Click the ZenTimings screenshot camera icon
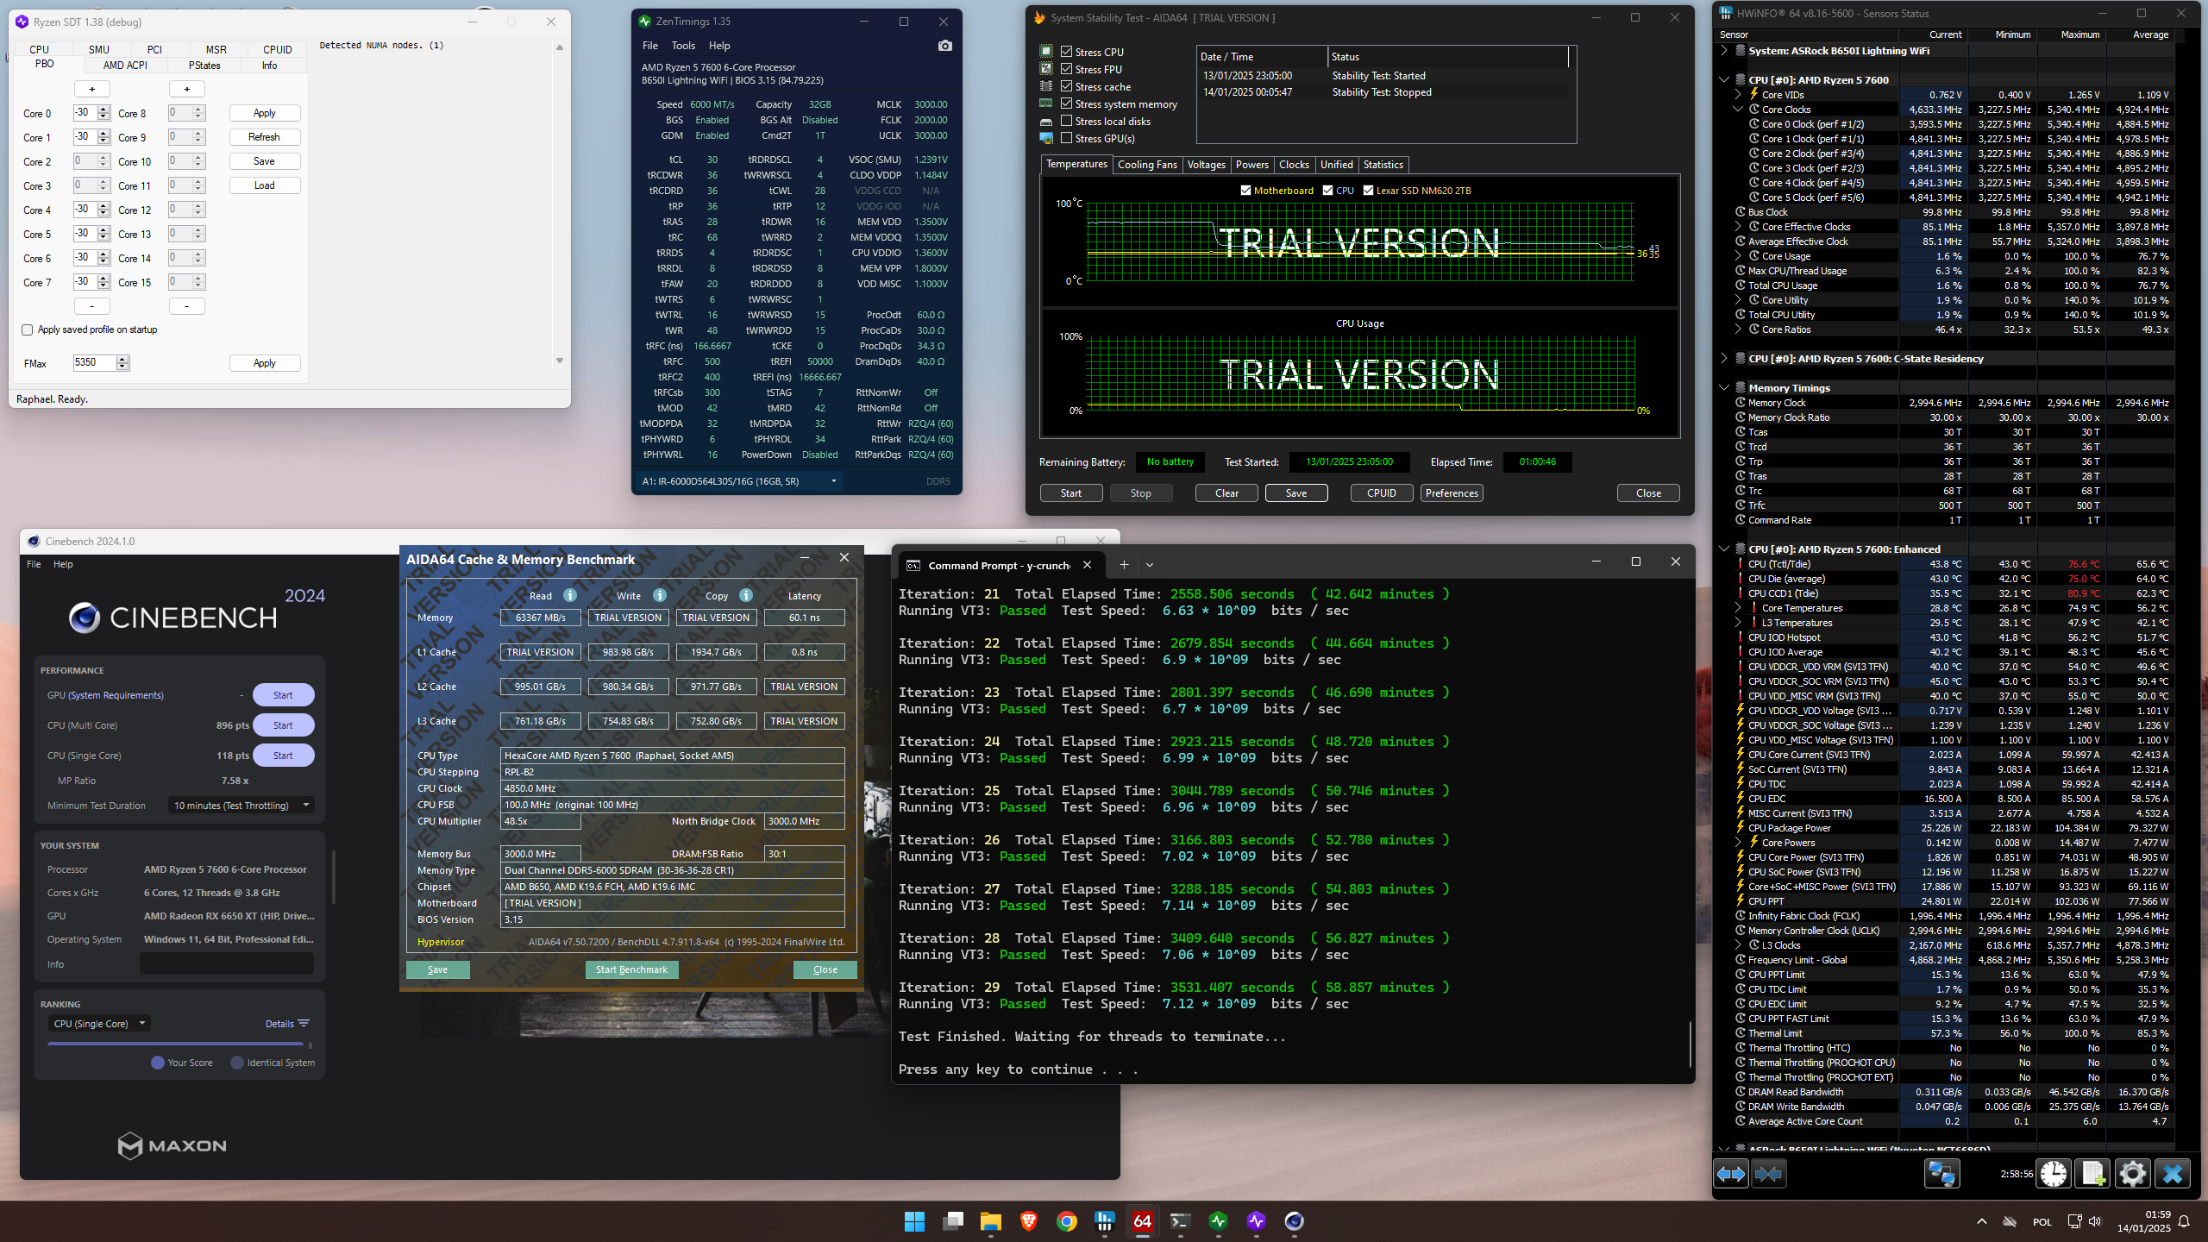2208x1242 pixels. [945, 46]
